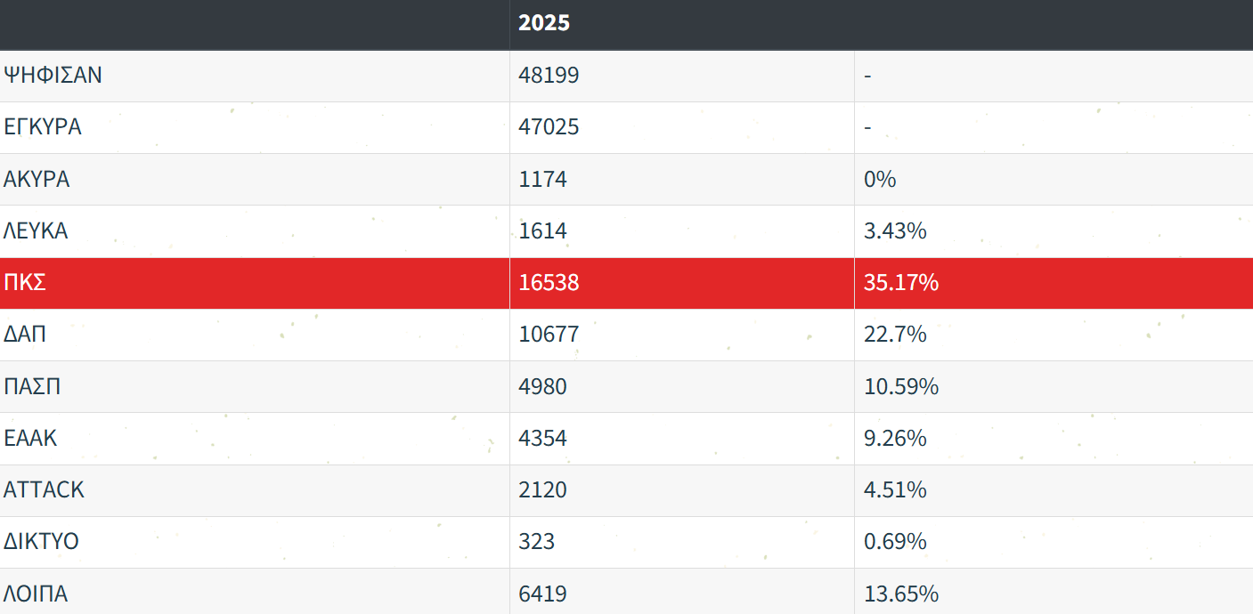Click the 48199 votes cell

point(549,76)
